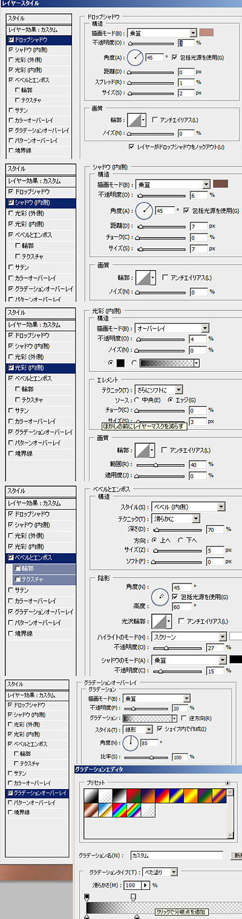This screenshot has width=242, height=919.
Task: Click the Drop Shadow opacity percent field
Action: pyautogui.click(x=186, y=43)
